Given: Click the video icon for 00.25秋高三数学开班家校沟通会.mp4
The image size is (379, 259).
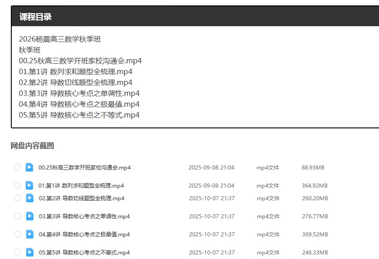Looking at the screenshot, I should [29, 167].
